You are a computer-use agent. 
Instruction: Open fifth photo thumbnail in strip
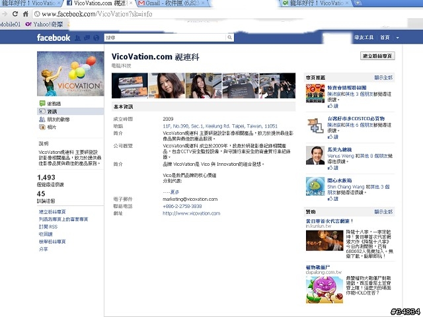point(278,85)
